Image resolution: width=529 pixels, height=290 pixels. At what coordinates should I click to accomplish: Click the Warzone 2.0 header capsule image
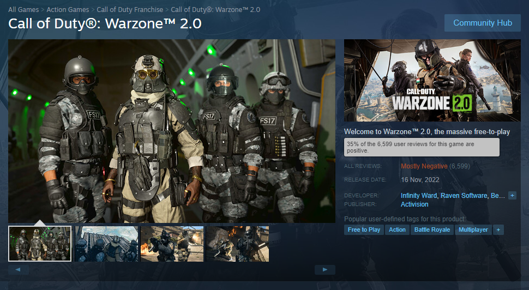(432, 80)
